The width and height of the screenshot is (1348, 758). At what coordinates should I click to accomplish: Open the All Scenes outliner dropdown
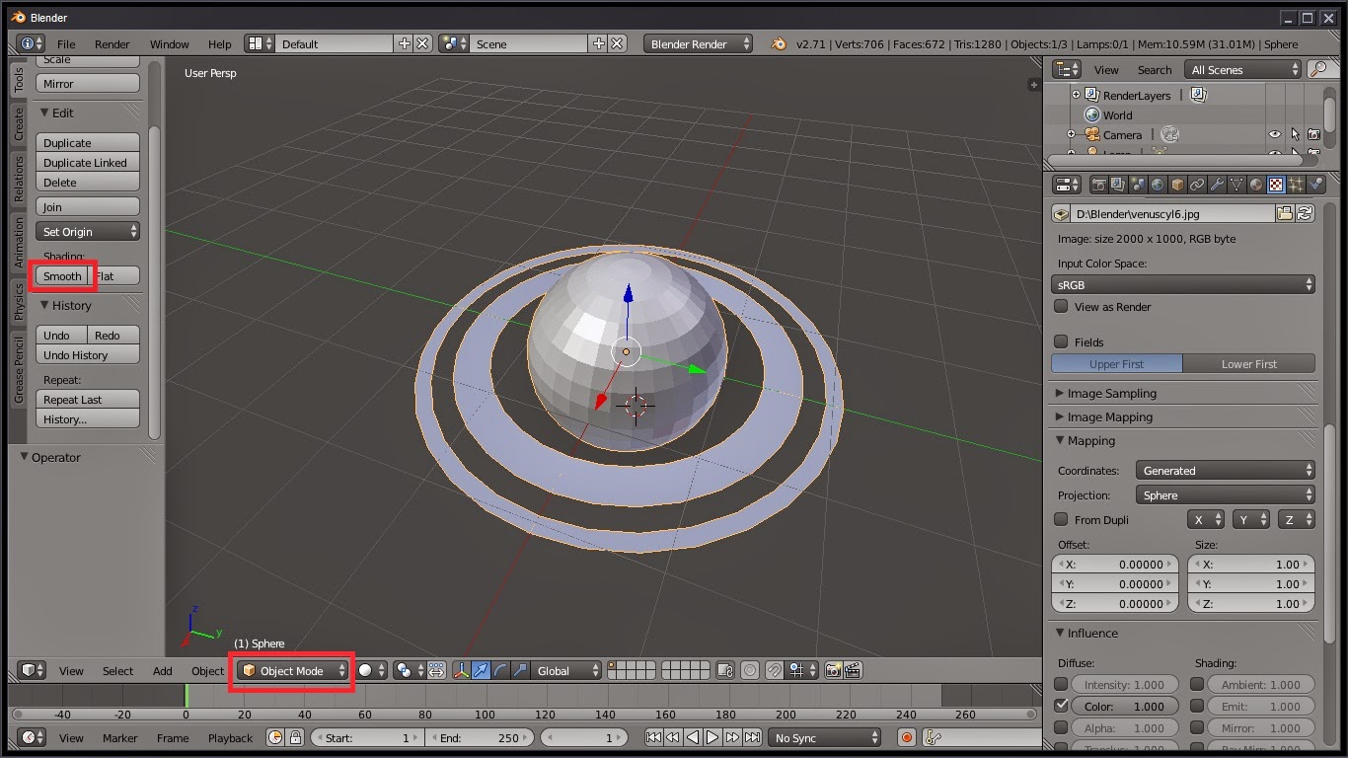pyautogui.click(x=1244, y=69)
